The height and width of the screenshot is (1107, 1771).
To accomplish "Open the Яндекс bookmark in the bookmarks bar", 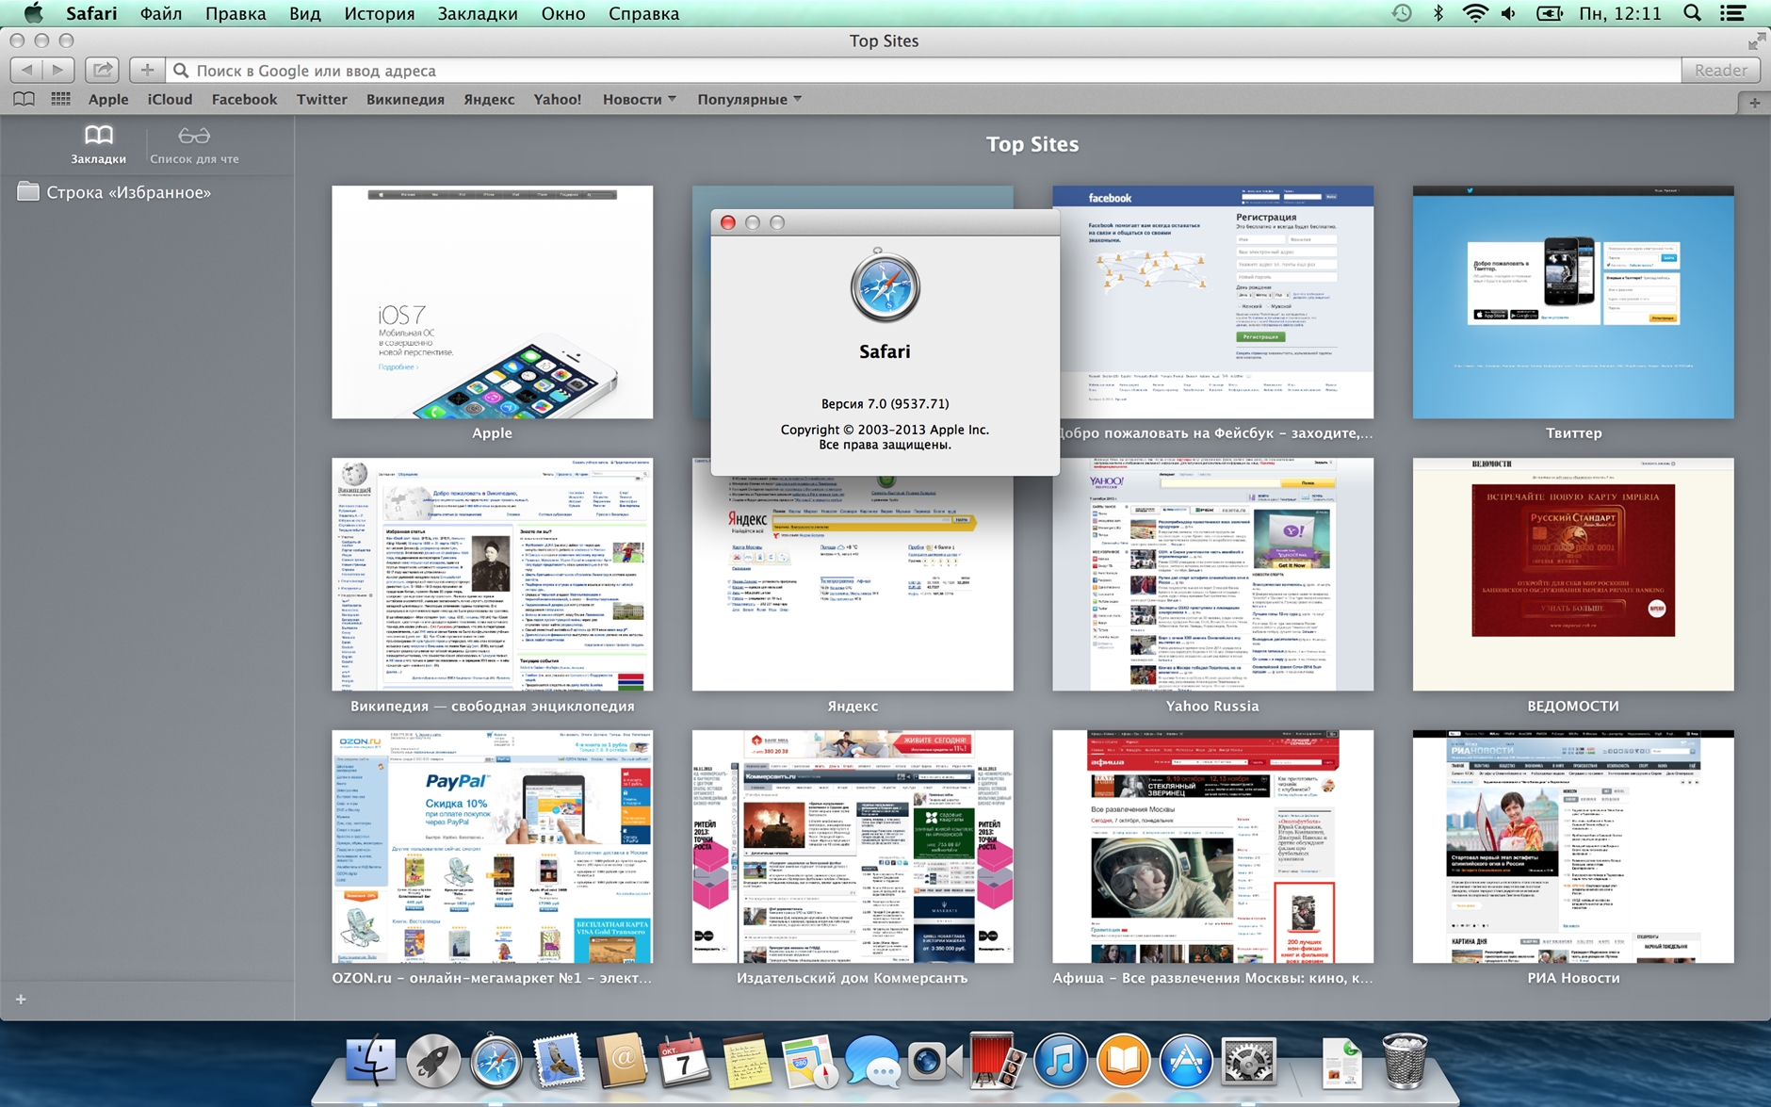I will click(489, 99).
